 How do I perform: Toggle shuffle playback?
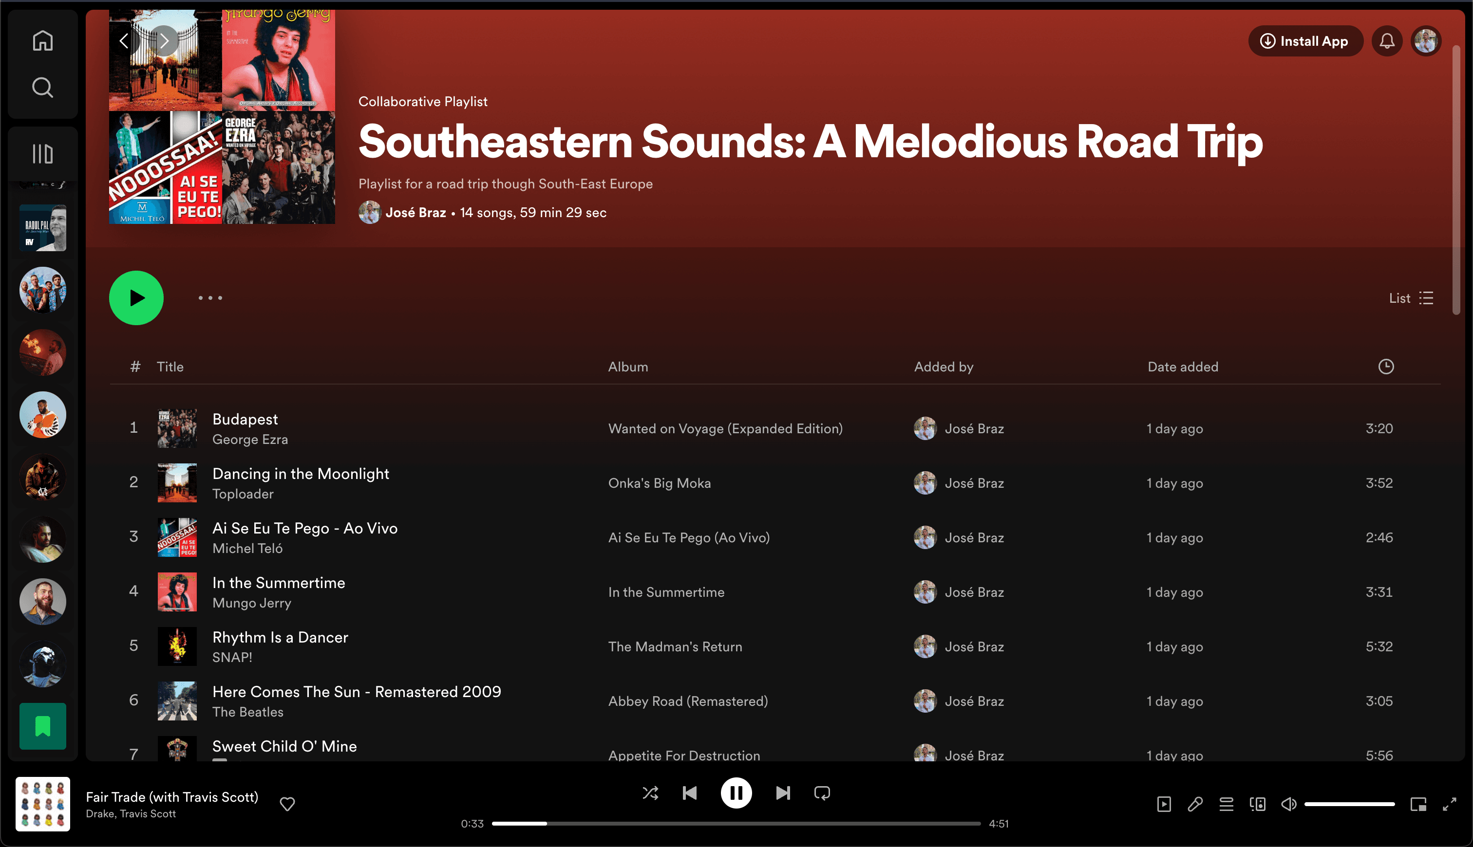click(x=650, y=793)
